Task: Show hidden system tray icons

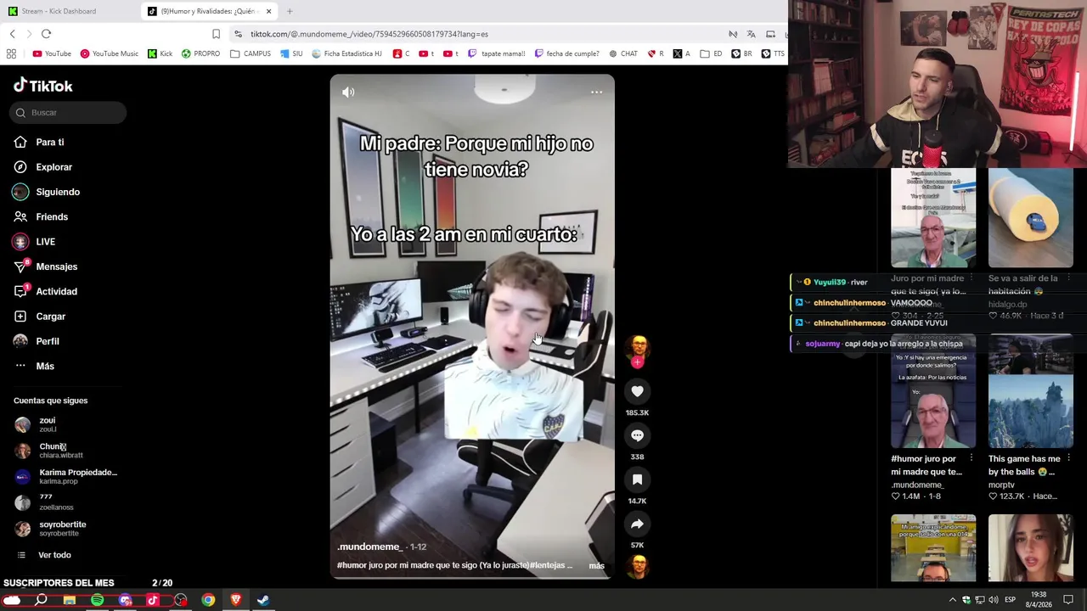Action: click(x=952, y=600)
